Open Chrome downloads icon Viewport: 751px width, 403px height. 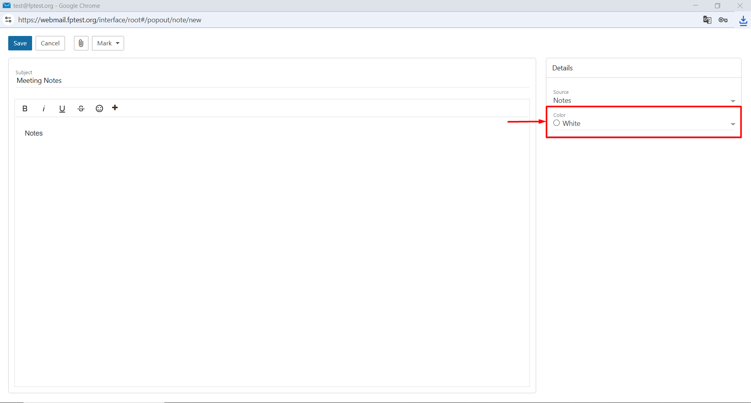point(743,20)
